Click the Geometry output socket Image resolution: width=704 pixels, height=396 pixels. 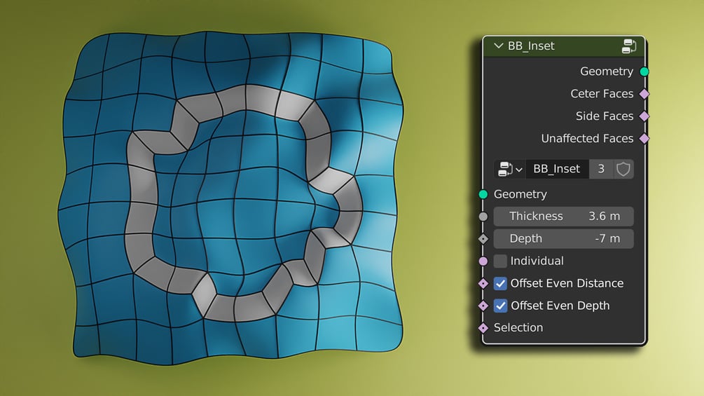point(644,71)
